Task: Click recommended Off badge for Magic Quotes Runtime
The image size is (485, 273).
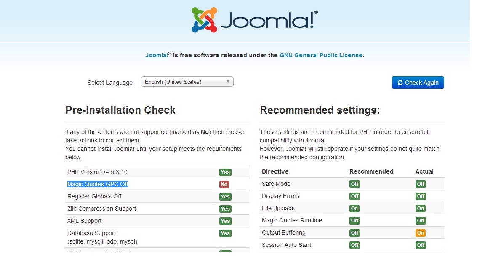Action: (x=354, y=221)
